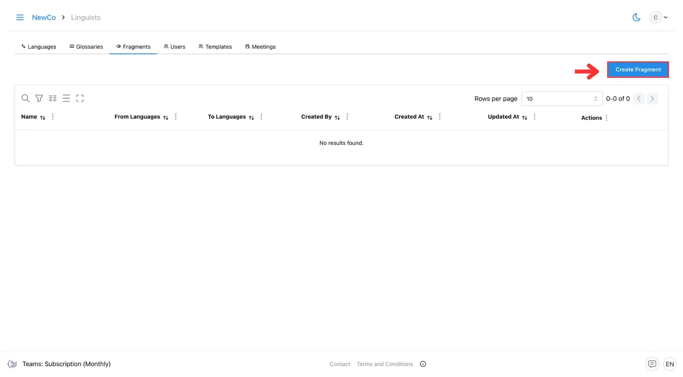Go to next page of results
Screen dimensions: 683x377
coord(652,99)
